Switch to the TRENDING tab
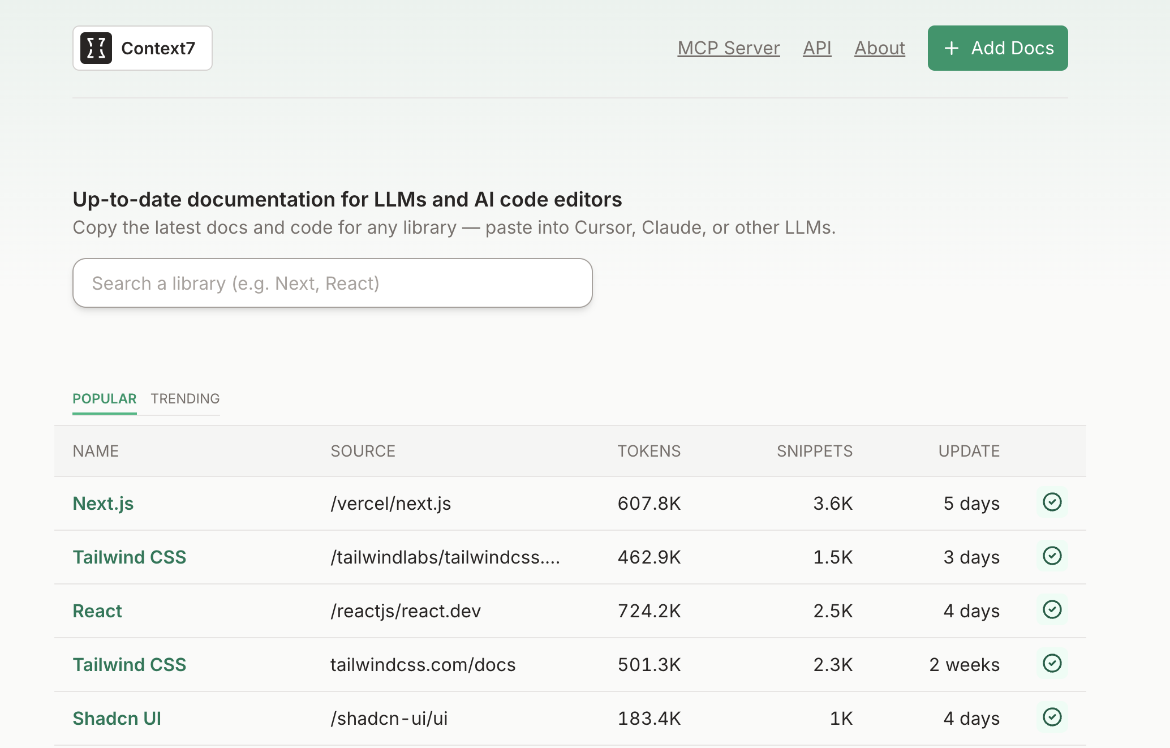The height and width of the screenshot is (748, 1170). tap(185, 399)
